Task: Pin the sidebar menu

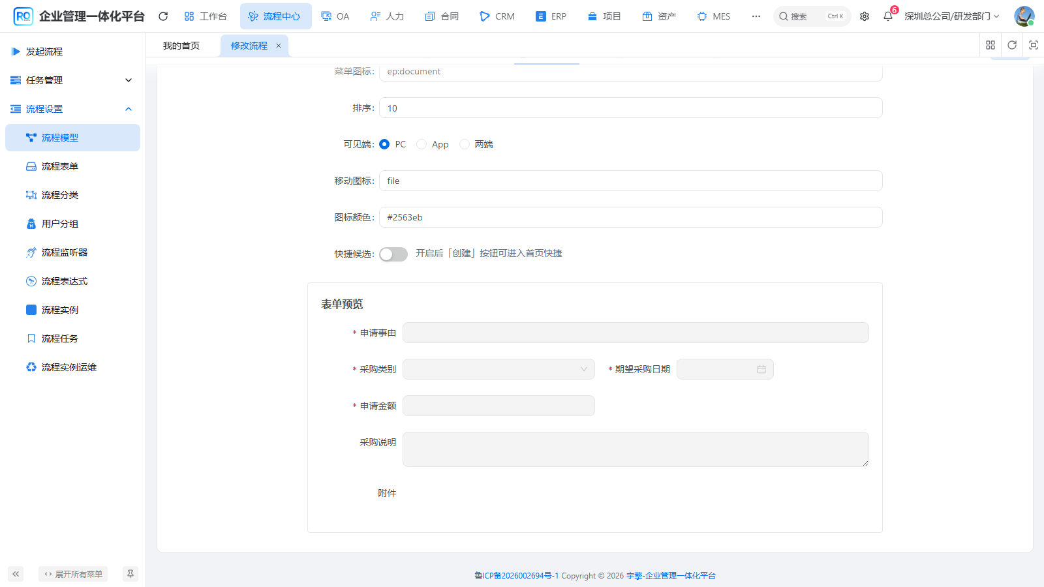Action: (130, 574)
